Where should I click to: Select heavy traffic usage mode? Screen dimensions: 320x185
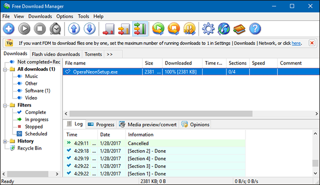pyautogui.click(x=140, y=29)
